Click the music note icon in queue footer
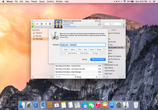Image resolution: width=158 pixels, height=110 pixels. (x=107, y=77)
